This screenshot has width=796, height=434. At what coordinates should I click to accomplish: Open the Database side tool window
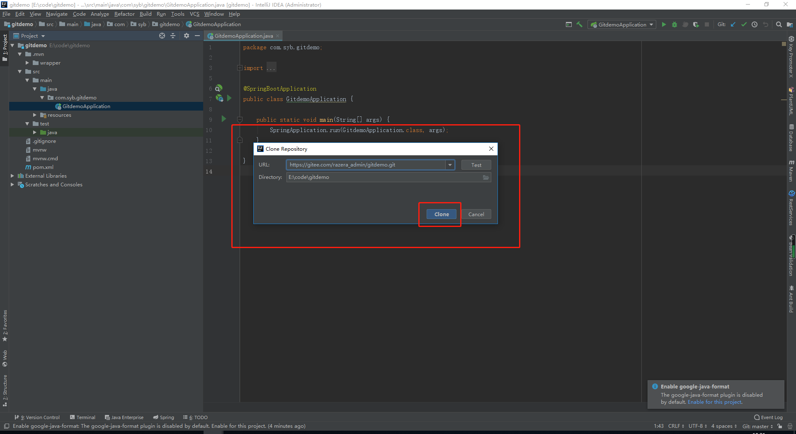tap(791, 138)
